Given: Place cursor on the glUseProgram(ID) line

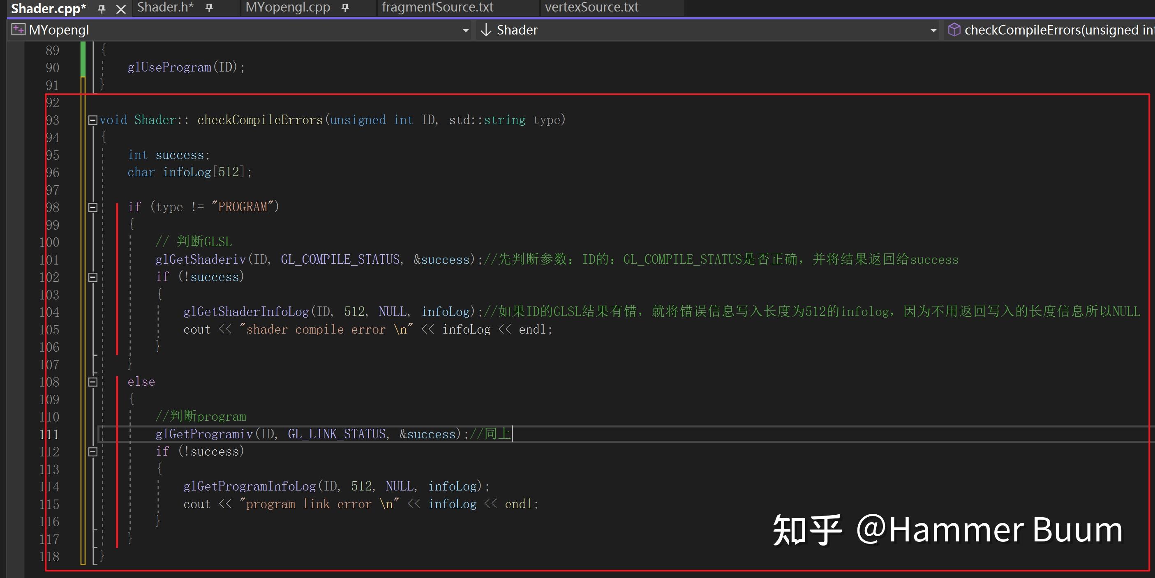Looking at the screenshot, I should pyautogui.click(x=186, y=67).
